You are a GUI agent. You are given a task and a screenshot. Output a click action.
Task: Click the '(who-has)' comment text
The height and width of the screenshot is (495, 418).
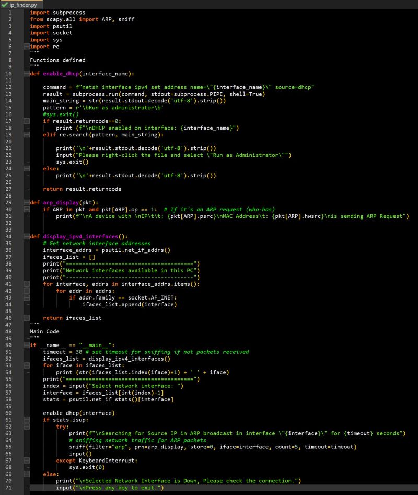coord(260,209)
